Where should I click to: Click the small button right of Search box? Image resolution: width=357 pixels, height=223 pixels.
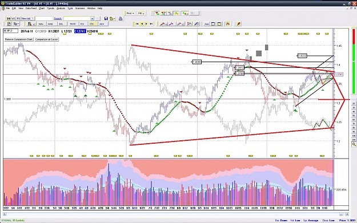pyautogui.click(x=98, y=19)
